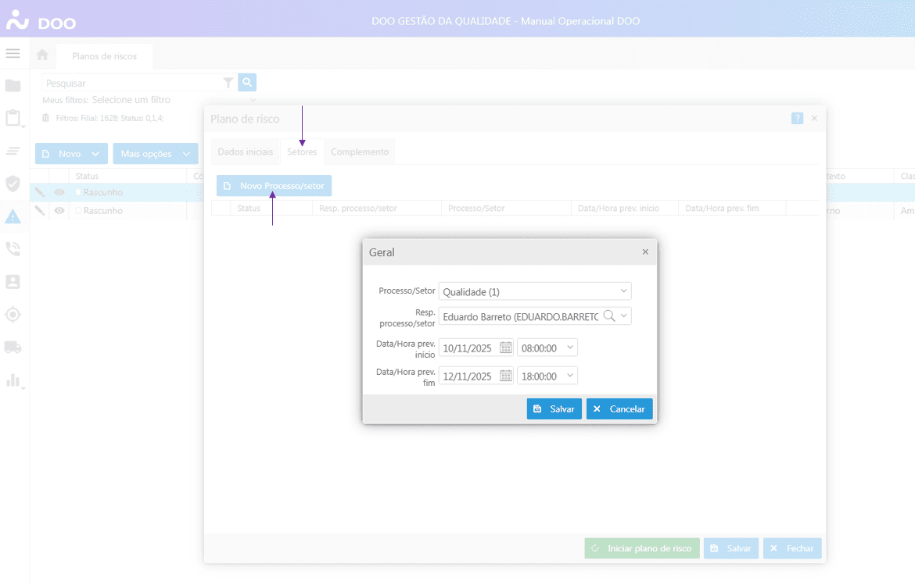This screenshot has height=585, width=915.
Task: Switch to the Dados iniciais tab
Action: click(246, 152)
